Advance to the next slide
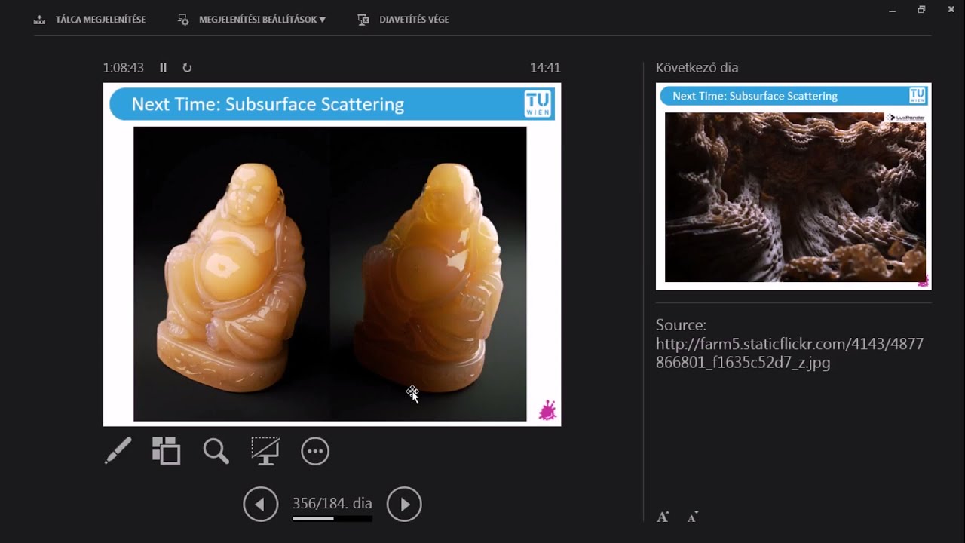This screenshot has width=965, height=543. [x=404, y=504]
